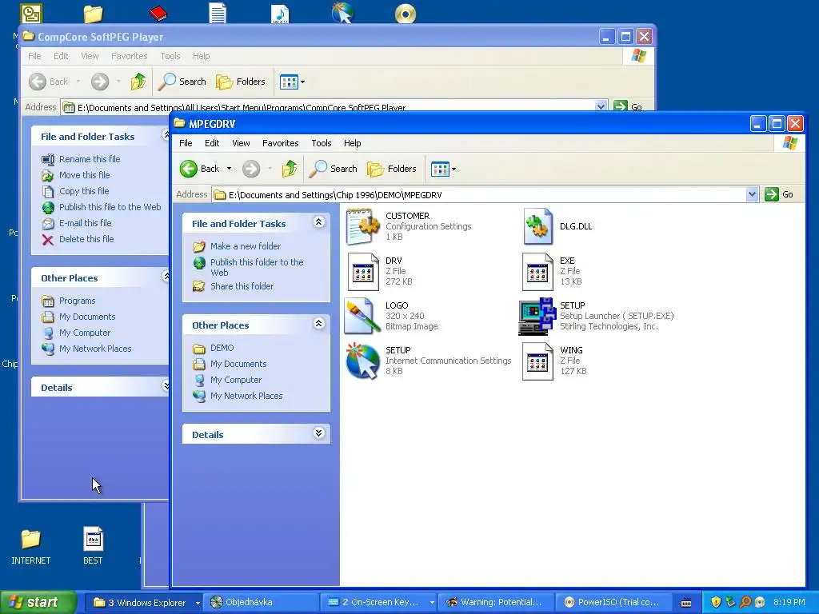Click security shield icon in system tray
Viewport: 819px width, 614px height.
tap(716, 602)
